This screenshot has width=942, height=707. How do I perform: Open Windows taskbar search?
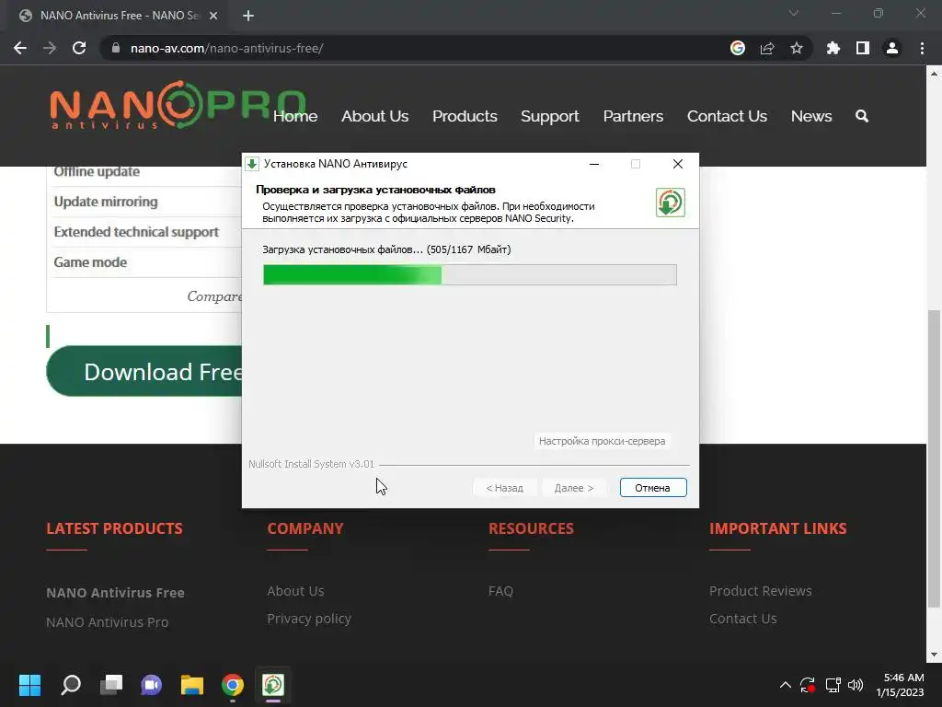pos(71,685)
